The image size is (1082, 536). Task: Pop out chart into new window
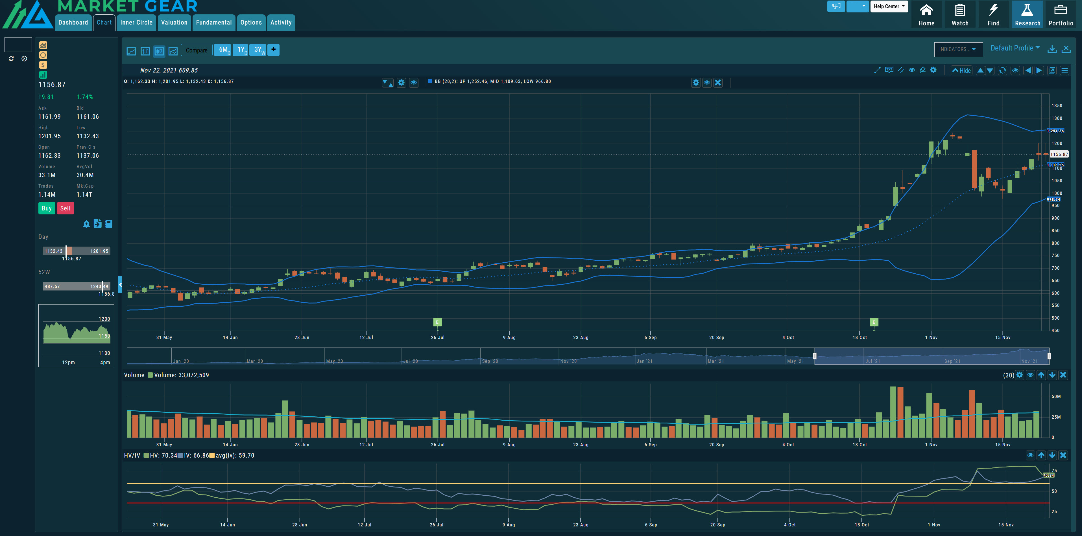tap(1052, 71)
